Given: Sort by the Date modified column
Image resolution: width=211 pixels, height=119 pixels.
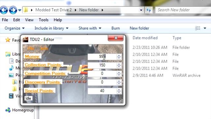Looking at the screenshot, I should coord(145,38).
